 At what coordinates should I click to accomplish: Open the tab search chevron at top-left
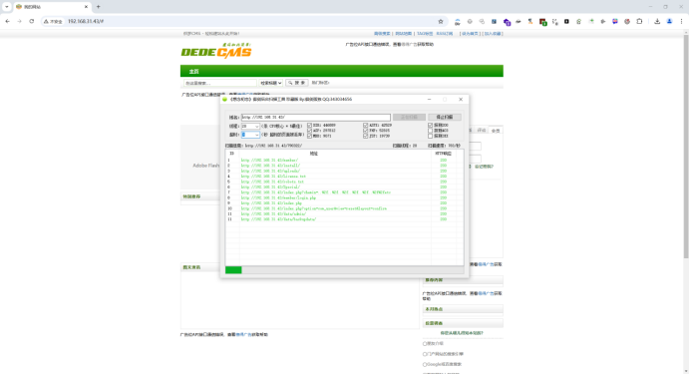click(x=7, y=7)
